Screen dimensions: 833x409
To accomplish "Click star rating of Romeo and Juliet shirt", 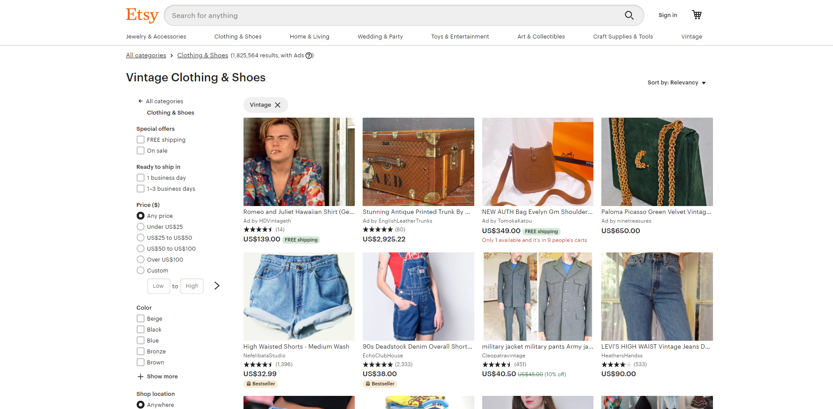I will pos(258,230).
